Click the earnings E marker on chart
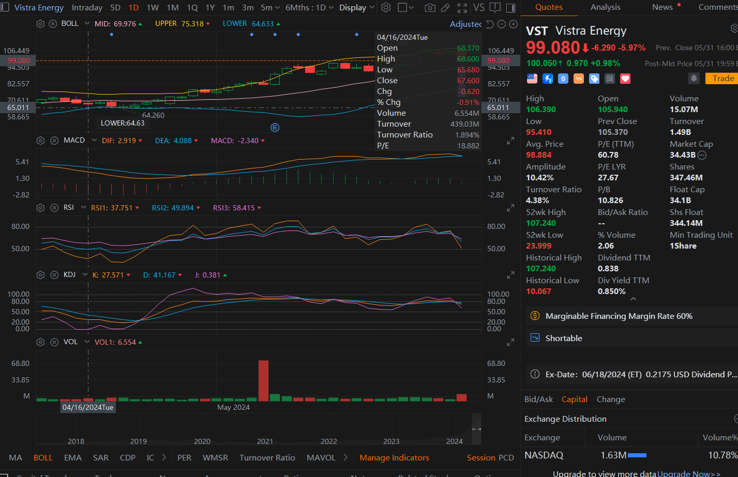 tap(275, 127)
